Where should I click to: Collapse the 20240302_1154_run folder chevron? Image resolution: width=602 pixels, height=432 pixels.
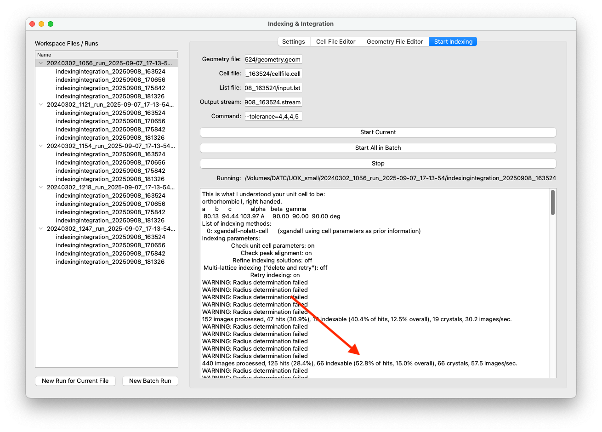41,146
